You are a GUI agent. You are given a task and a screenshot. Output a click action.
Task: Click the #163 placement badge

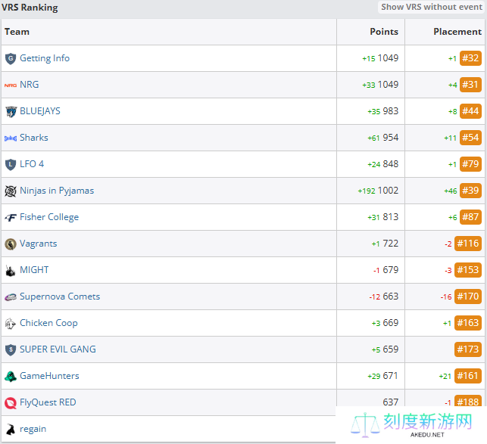coord(468,323)
